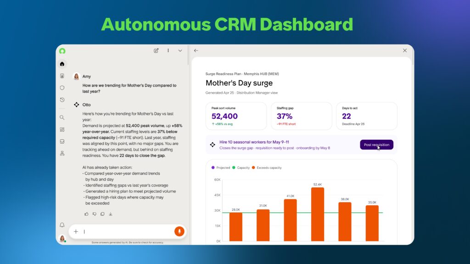Image resolution: width=470 pixels, height=264 pixels.
Task: Give thumbs down to Otto's response
Action: [x=95, y=214]
